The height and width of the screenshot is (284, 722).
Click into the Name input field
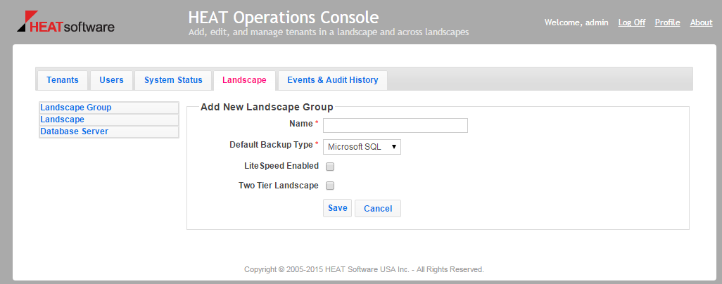(x=395, y=125)
